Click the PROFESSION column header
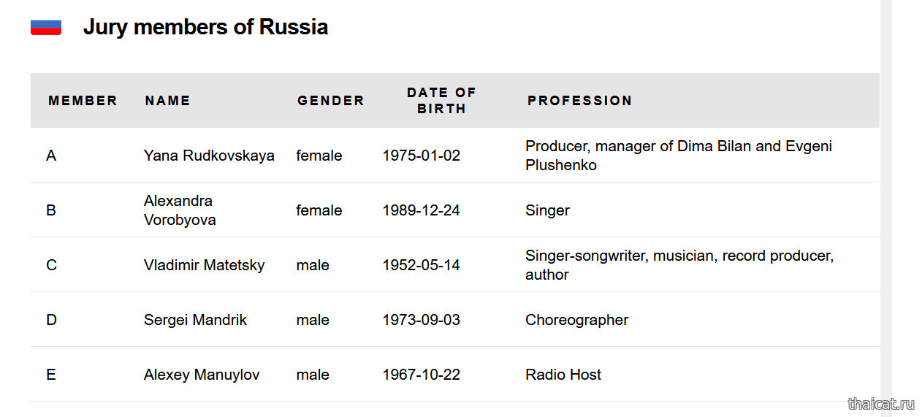The image size is (922, 417). [x=579, y=101]
